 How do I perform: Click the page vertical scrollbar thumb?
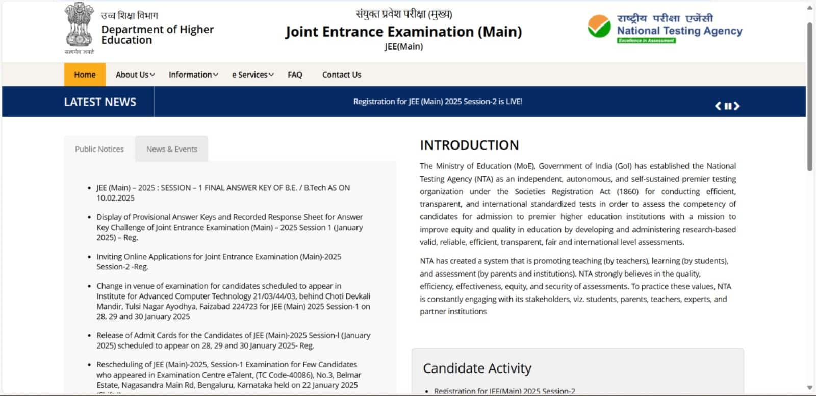(x=810, y=97)
